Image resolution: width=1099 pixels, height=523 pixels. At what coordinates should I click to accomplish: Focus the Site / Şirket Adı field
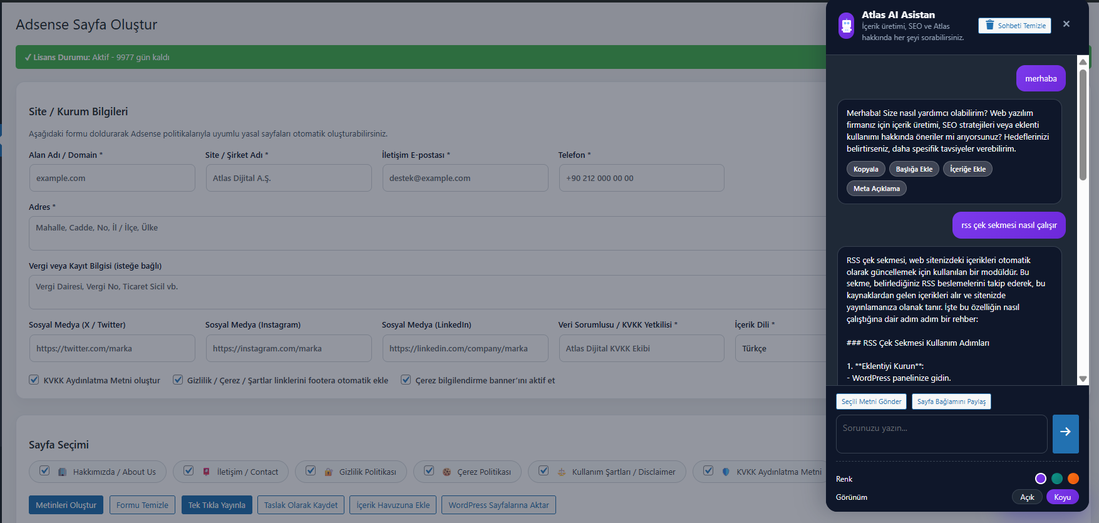(x=289, y=178)
